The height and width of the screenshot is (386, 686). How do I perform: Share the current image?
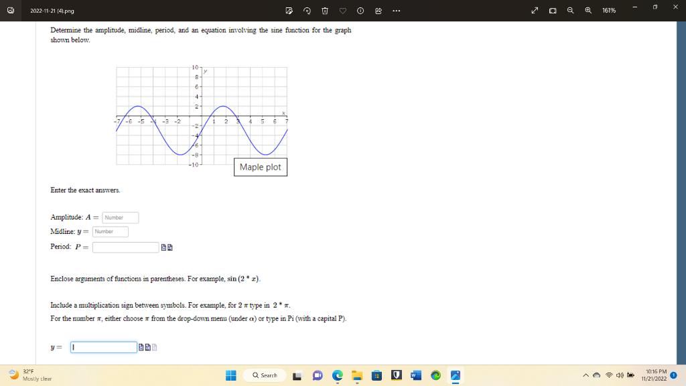click(x=379, y=11)
